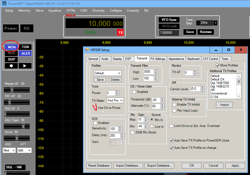Click the AGC Gain slider

click(17, 126)
